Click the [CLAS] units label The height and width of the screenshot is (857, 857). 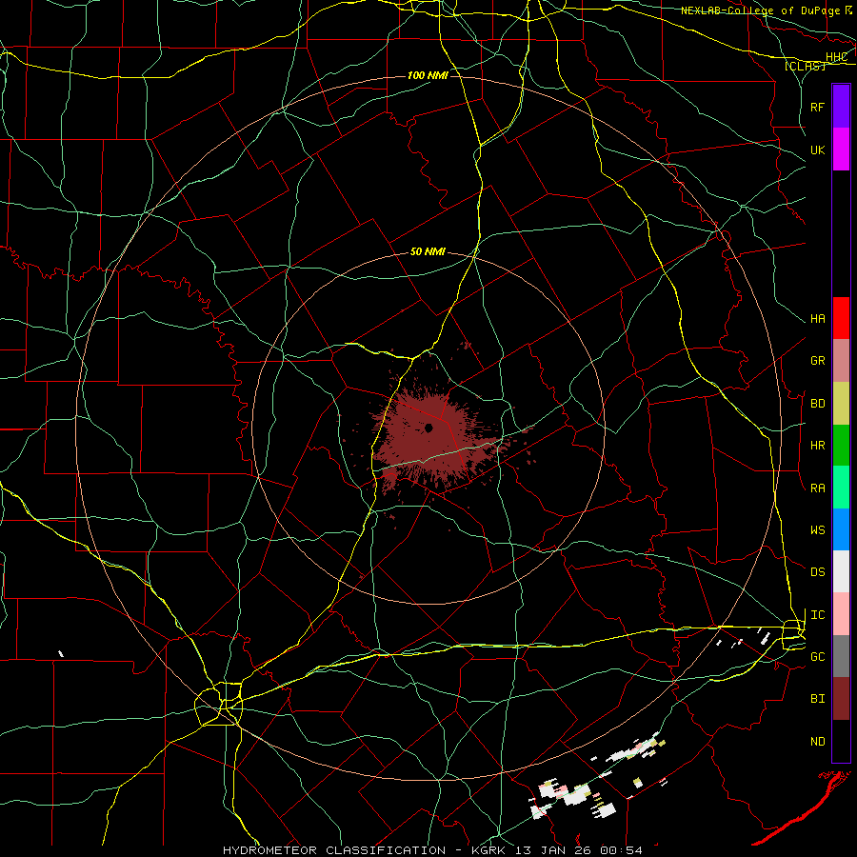(x=805, y=67)
